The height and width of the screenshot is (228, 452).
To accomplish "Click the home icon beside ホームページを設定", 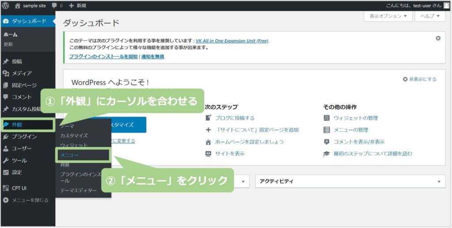I will [x=208, y=142].
